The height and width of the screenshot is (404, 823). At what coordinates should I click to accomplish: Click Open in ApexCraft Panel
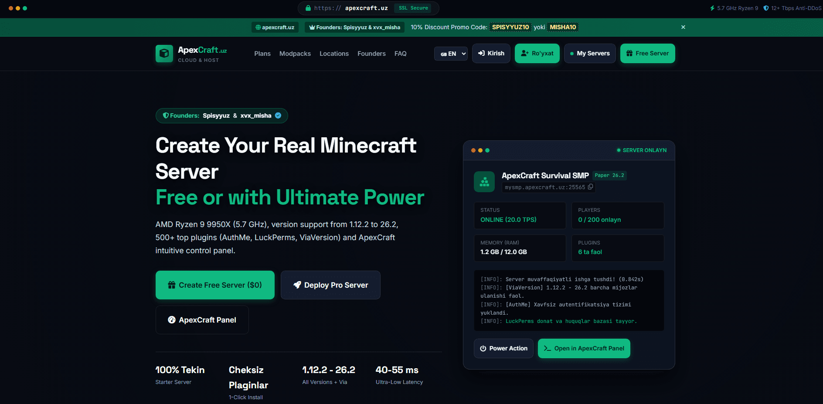tap(584, 349)
